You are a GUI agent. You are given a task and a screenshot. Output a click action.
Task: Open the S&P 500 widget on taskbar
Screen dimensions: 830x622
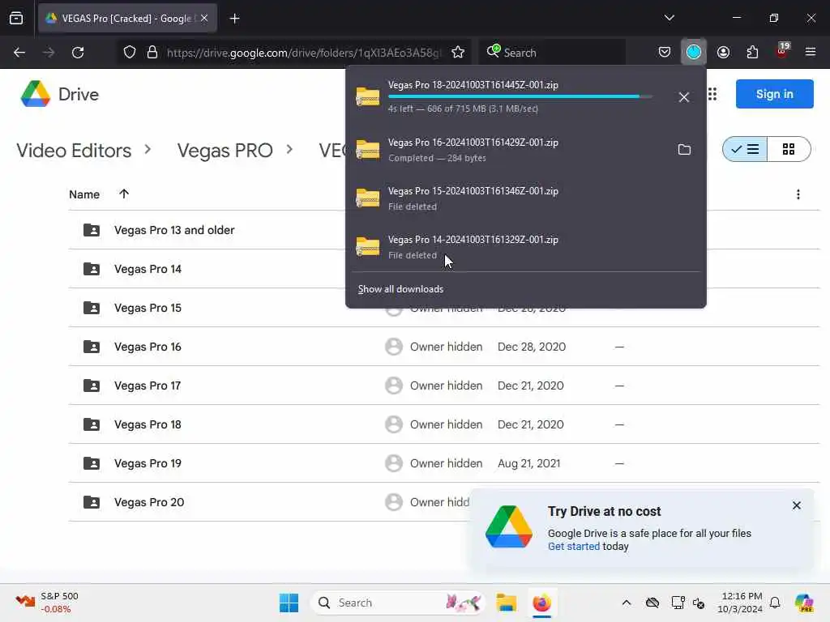47,603
